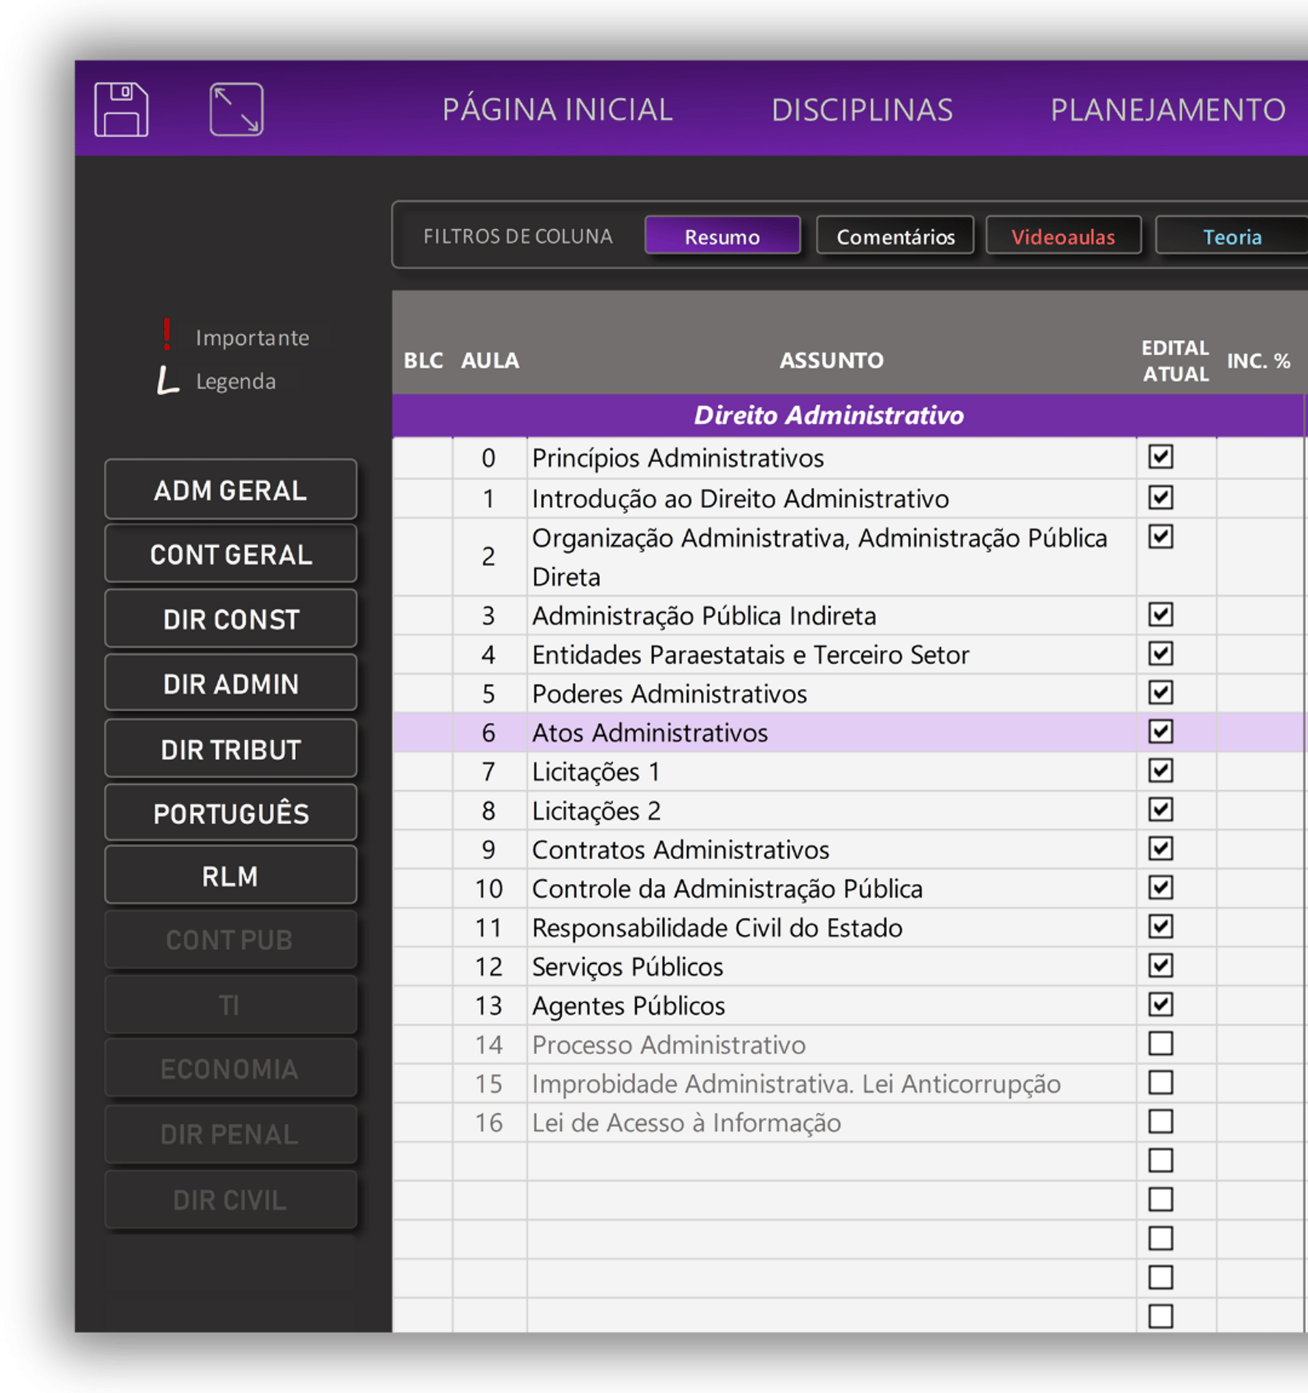
Task: Click the RLM sidebar button
Action: click(x=230, y=876)
